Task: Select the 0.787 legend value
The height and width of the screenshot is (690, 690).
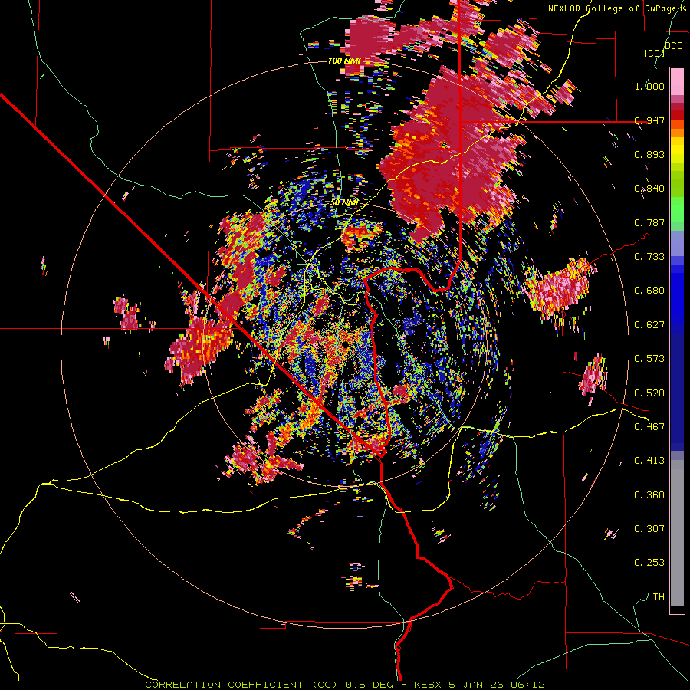Action: pyautogui.click(x=649, y=222)
